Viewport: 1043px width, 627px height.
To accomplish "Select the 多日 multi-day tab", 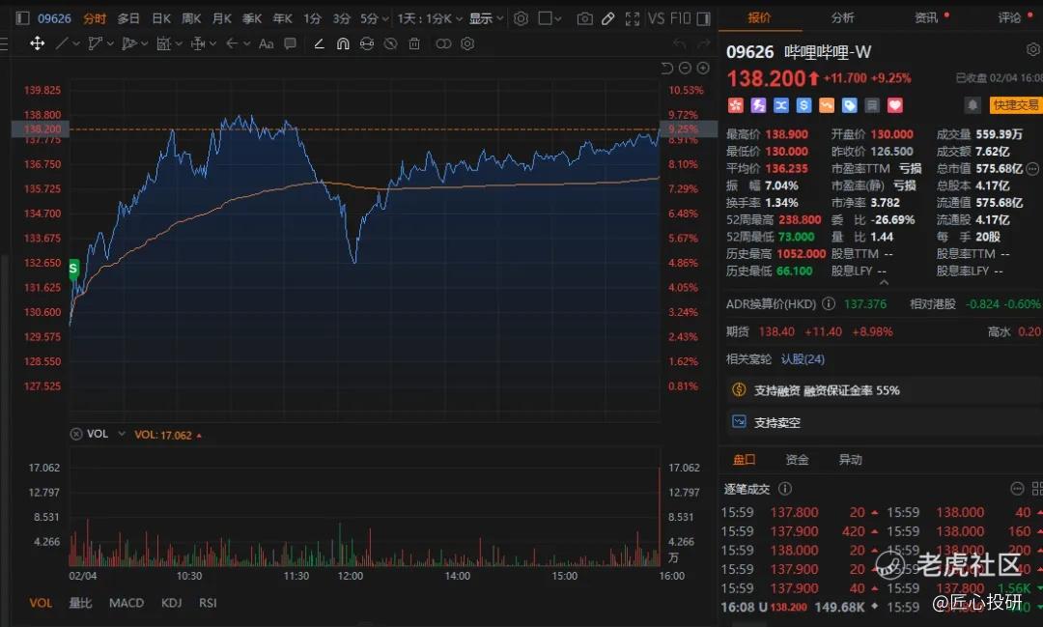I will pyautogui.click(x=128, y=18).
